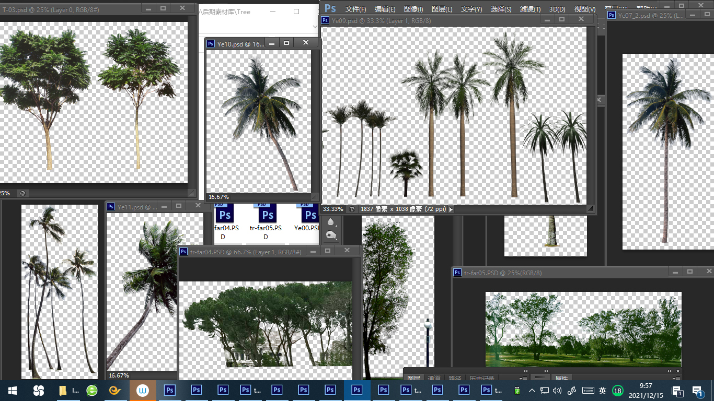Toggle the 英 input language indicator
The width and height of the screenshot is (714, 401).
(603, 390)
